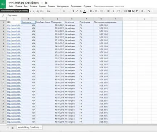Open sheet tab menu arrow
157x132 pixels.
pyautogui.click(x=41, y=127)
